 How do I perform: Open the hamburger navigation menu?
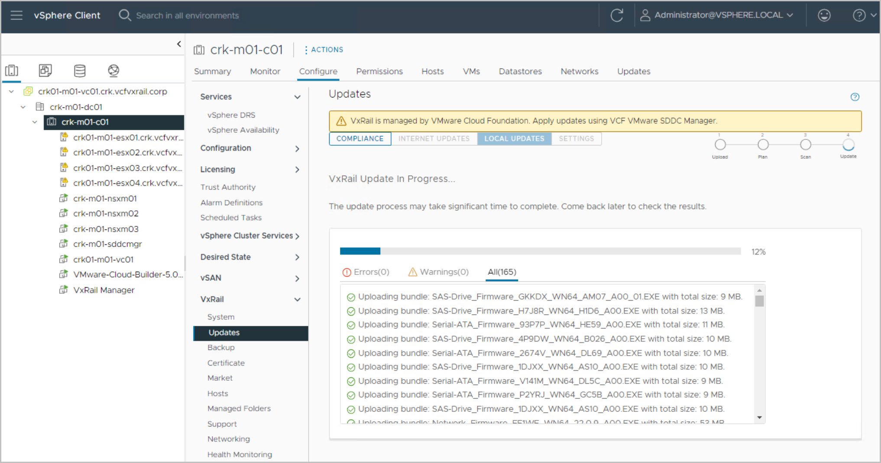(16, 16)
